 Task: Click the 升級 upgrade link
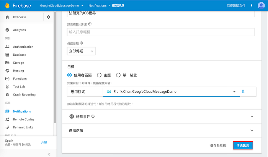44,142
